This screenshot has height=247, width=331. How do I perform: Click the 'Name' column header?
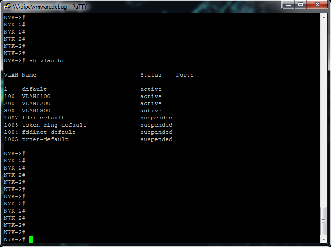coord(29,75)
